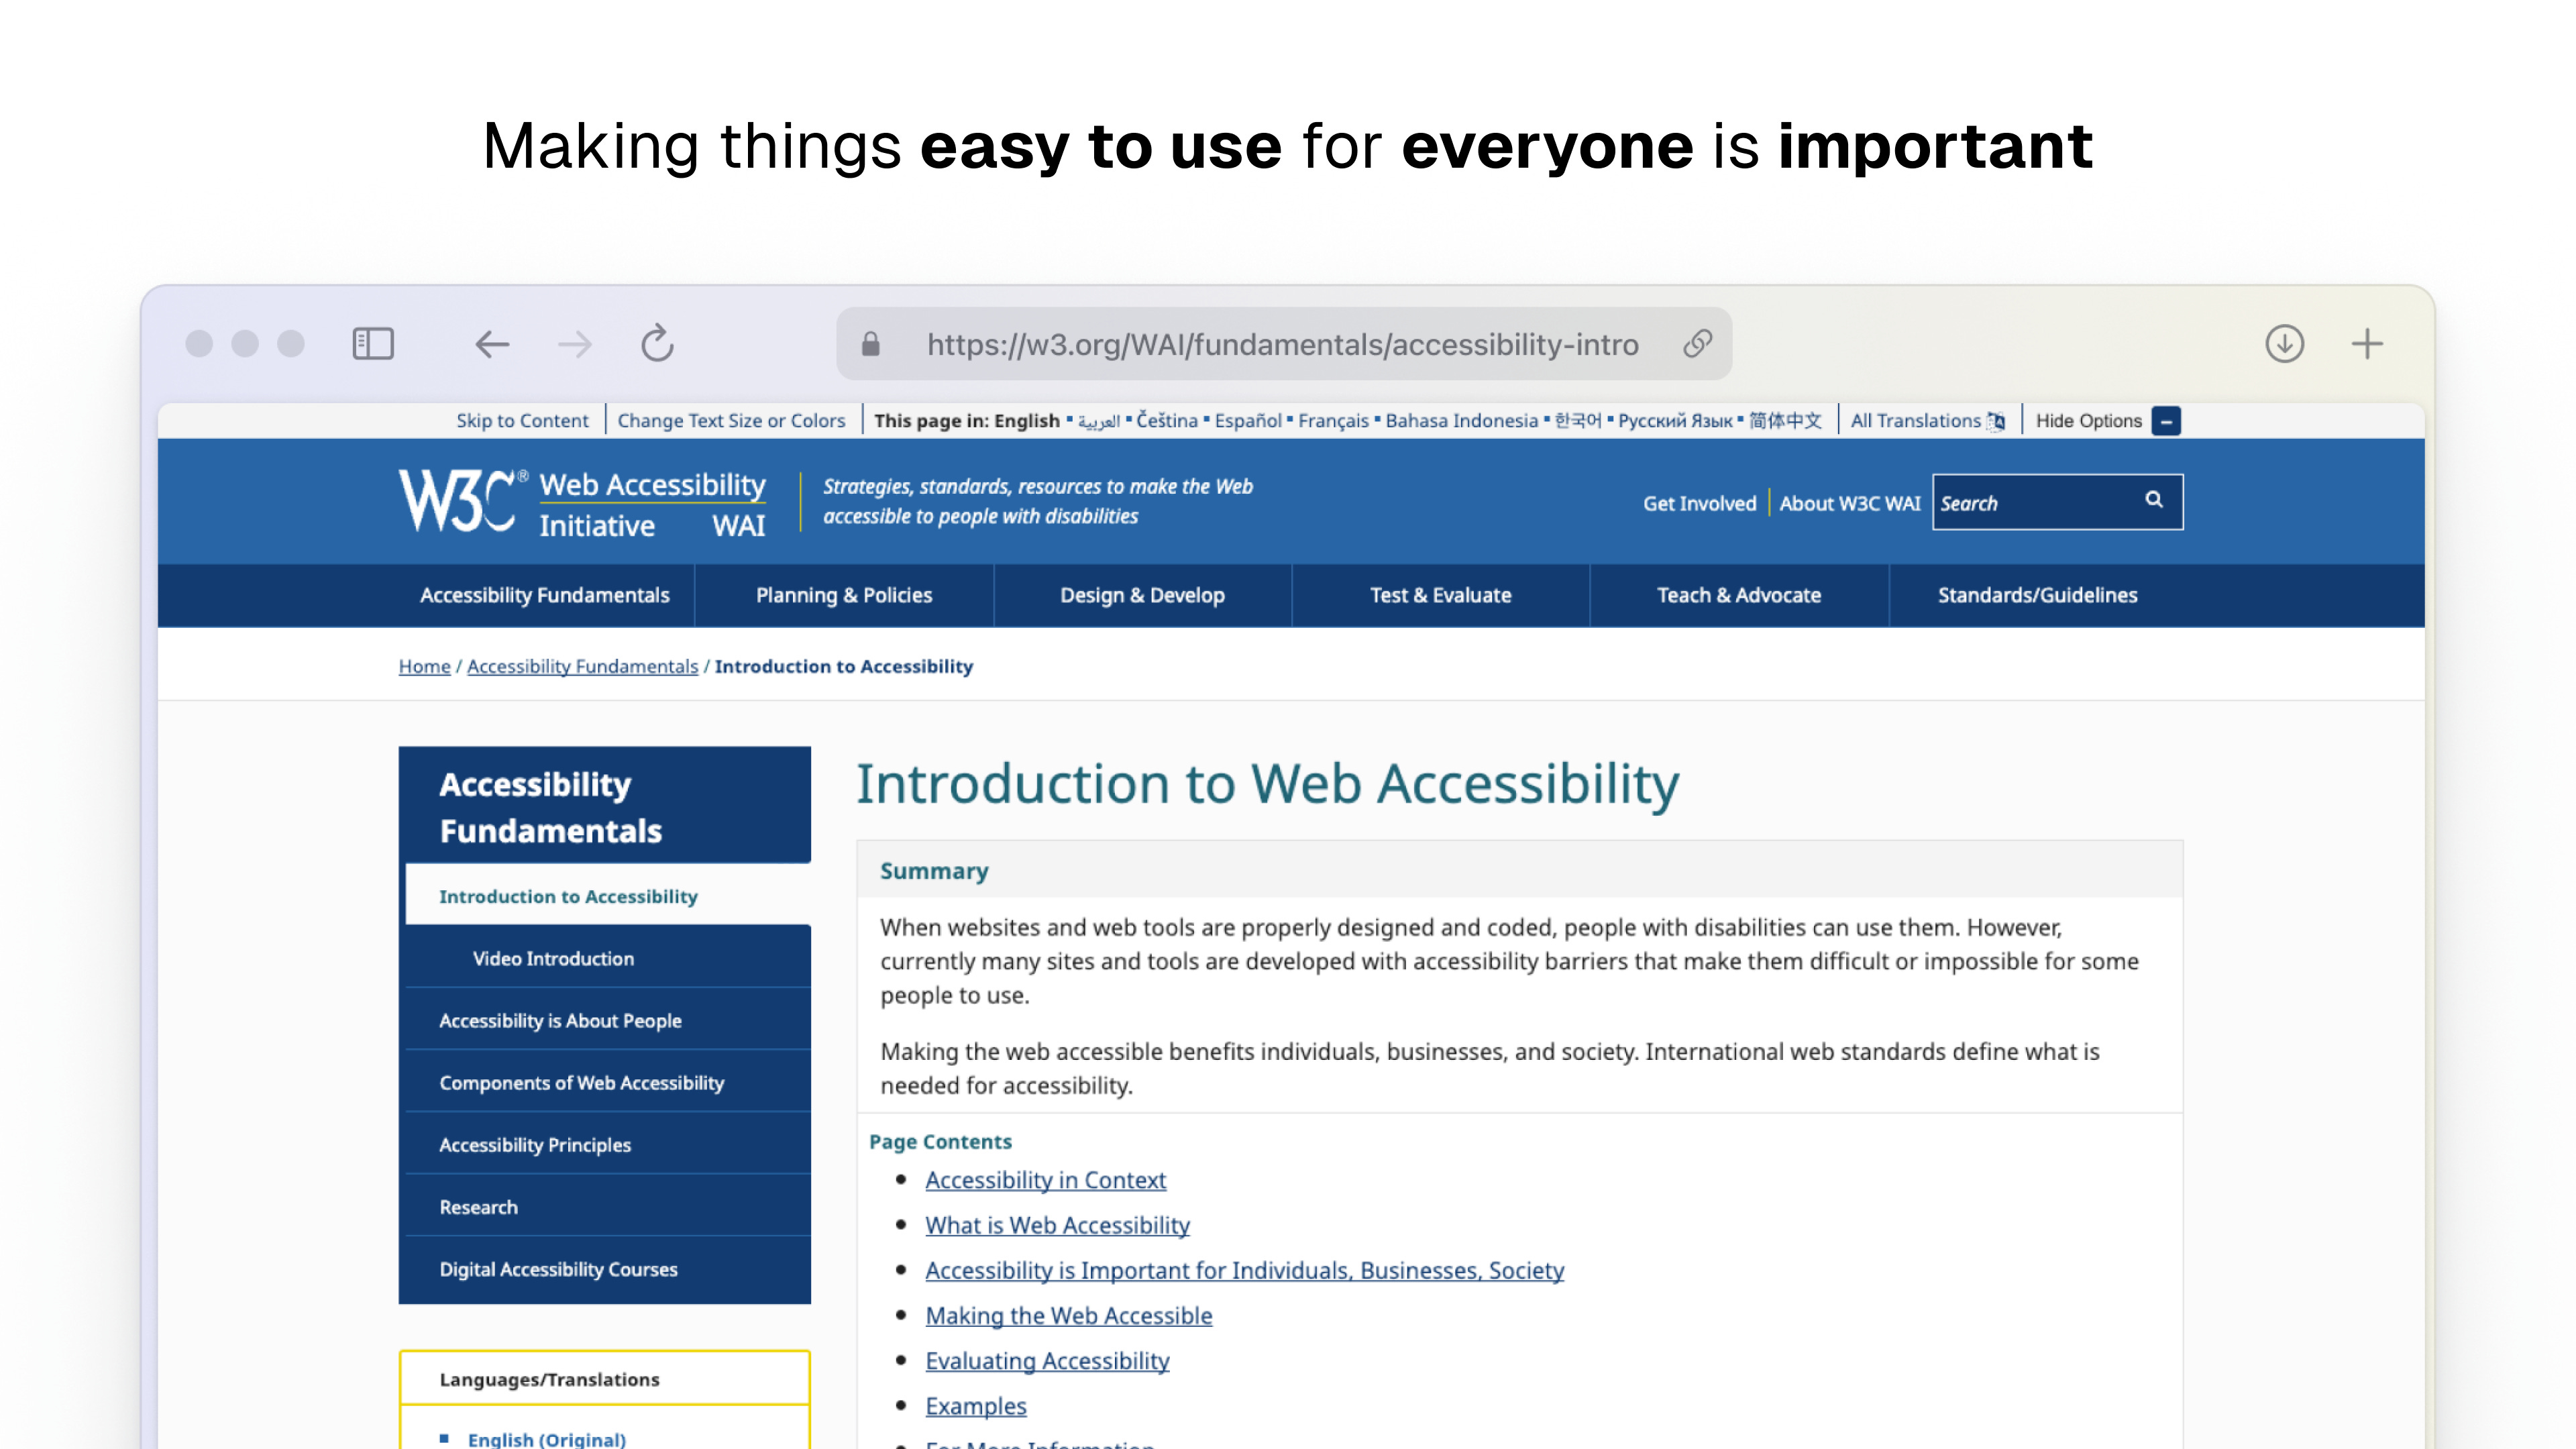
Task: Open Standards/Guidelines nav menu
Action: pyautogui.click(x=2037, y=595)
